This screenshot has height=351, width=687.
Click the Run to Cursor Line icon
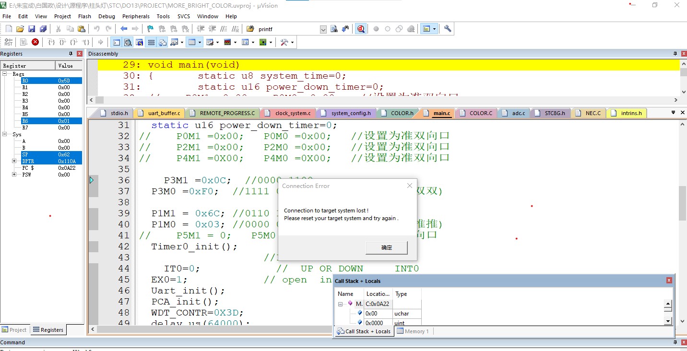tap(86, 42)
